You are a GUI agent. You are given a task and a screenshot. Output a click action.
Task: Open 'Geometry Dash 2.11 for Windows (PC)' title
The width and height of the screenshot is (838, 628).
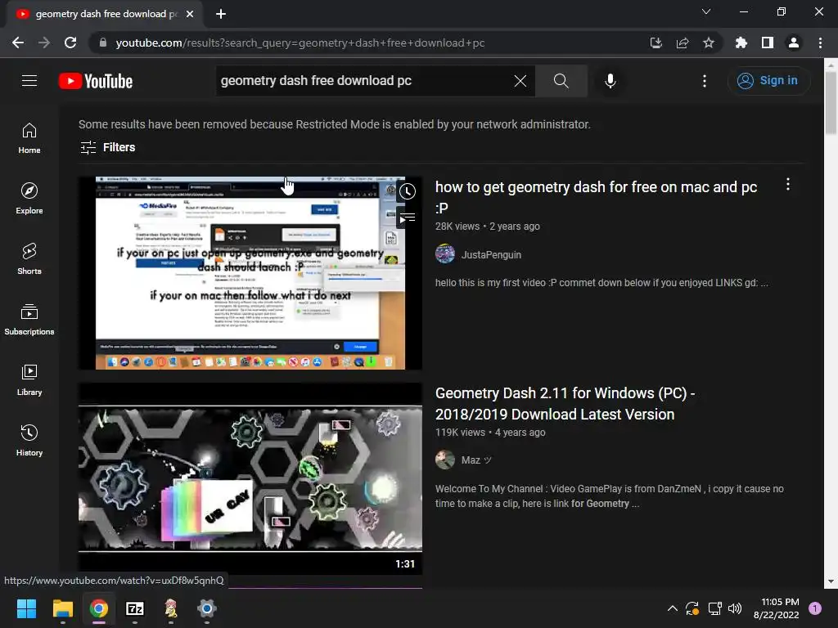tap(565, 404)
